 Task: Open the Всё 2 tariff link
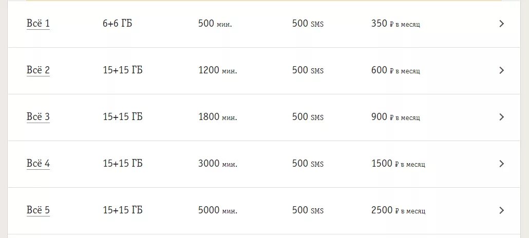click(x=38, y=70)
